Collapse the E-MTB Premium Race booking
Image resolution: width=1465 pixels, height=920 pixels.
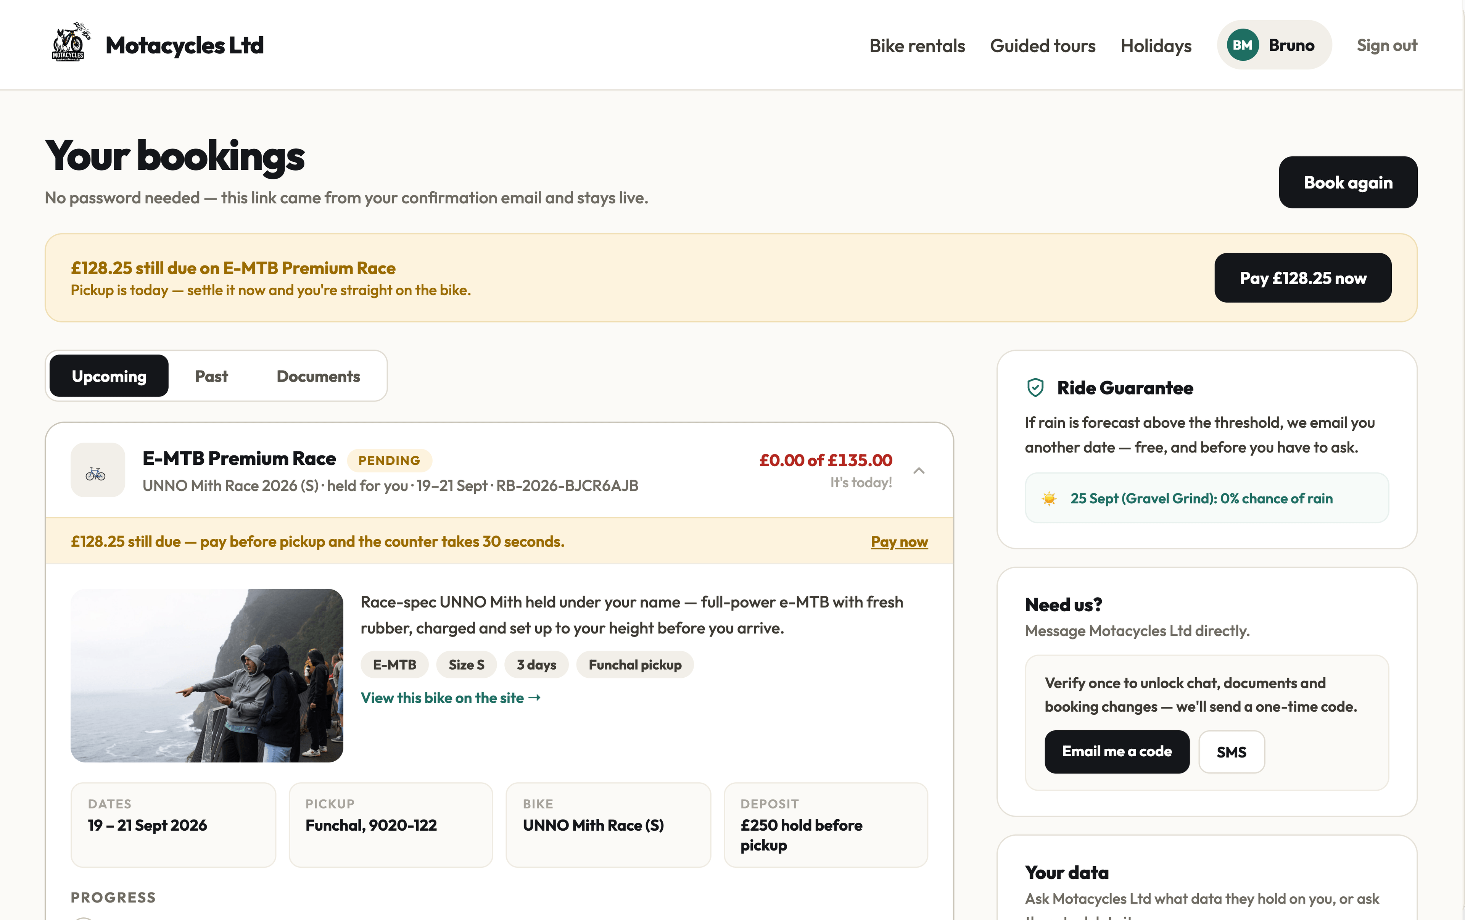919,470
